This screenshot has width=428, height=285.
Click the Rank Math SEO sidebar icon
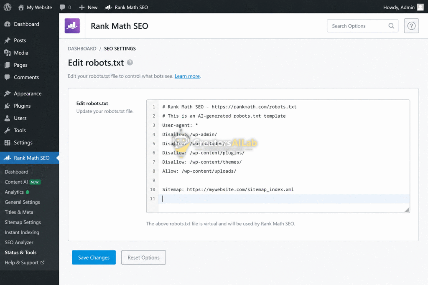[8, 158]
